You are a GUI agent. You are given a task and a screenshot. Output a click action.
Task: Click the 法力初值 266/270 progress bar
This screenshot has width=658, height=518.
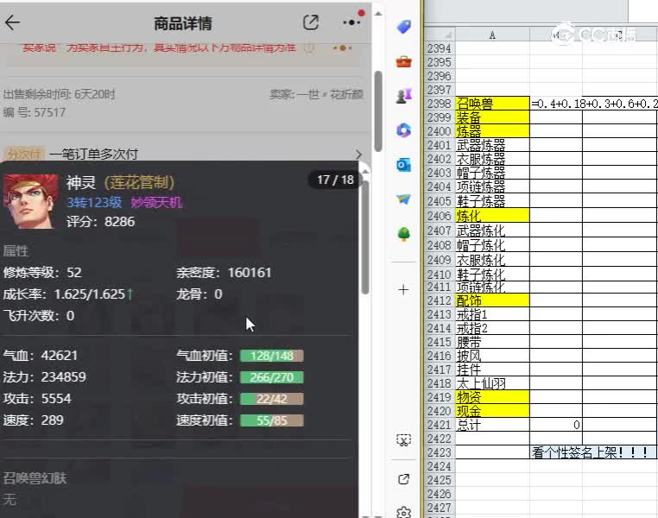[x=271, y=377]
